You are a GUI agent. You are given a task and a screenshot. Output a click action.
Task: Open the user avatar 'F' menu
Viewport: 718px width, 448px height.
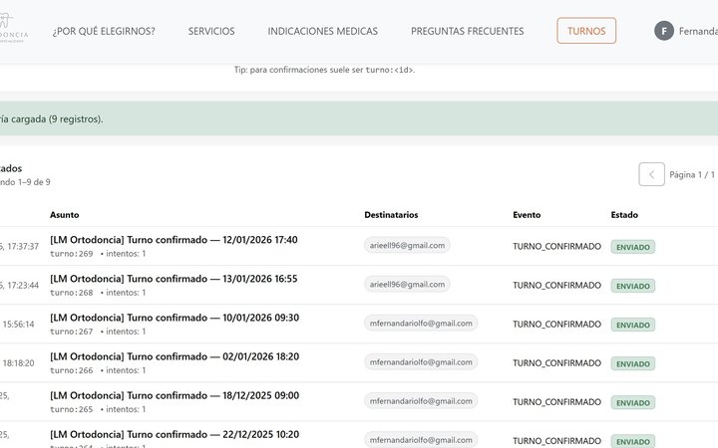point(664,31)
